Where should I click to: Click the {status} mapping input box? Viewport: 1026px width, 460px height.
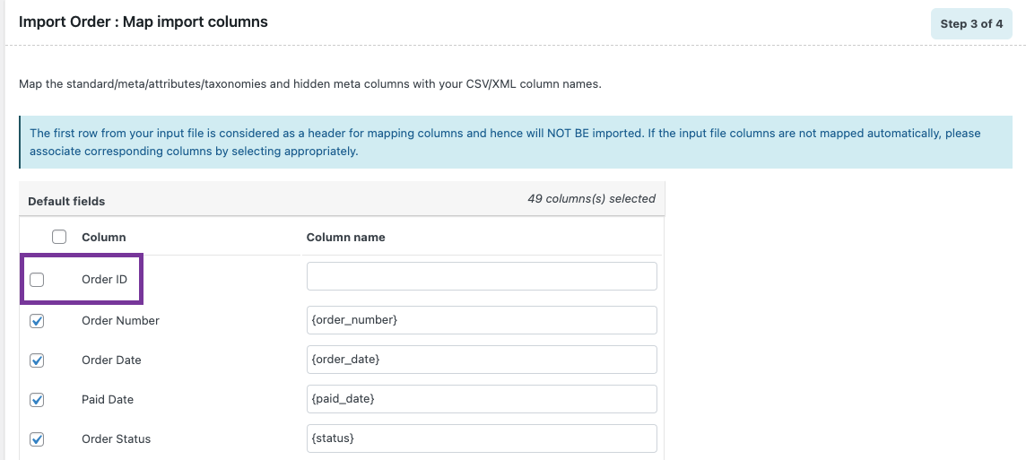click(482, 438)
